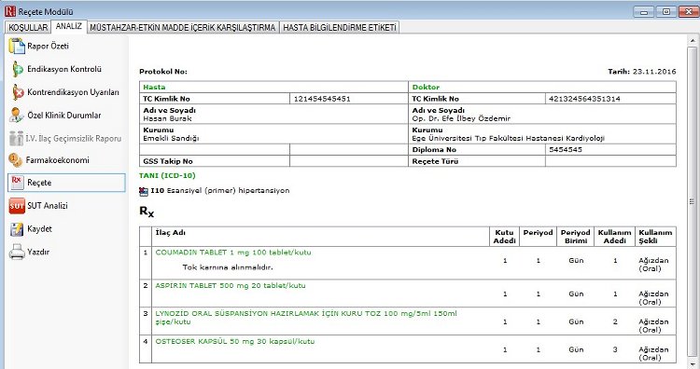
Task: Click the Özel Klinik Durumlar doctor icon
Action: [x=17, y=115]
